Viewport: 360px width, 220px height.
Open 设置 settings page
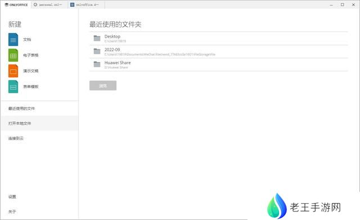[x=12, y=196]
